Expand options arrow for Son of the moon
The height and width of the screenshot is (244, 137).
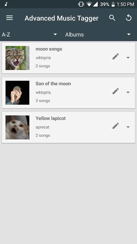pos(128,92)
